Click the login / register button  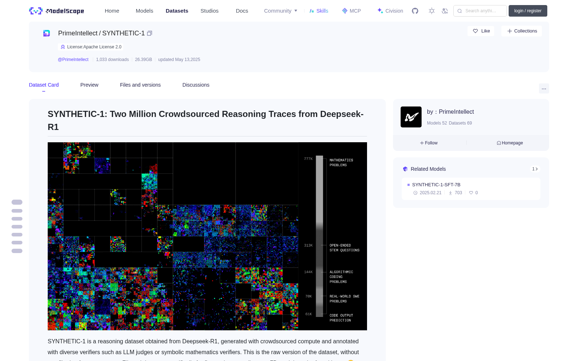coord(528,11)
